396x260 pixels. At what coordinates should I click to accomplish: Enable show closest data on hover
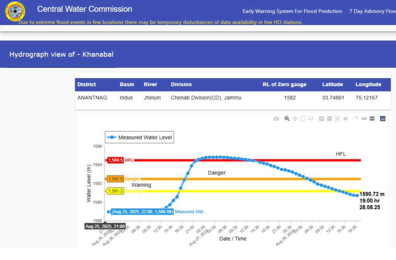pyautogui.click(x=364, y=119)
